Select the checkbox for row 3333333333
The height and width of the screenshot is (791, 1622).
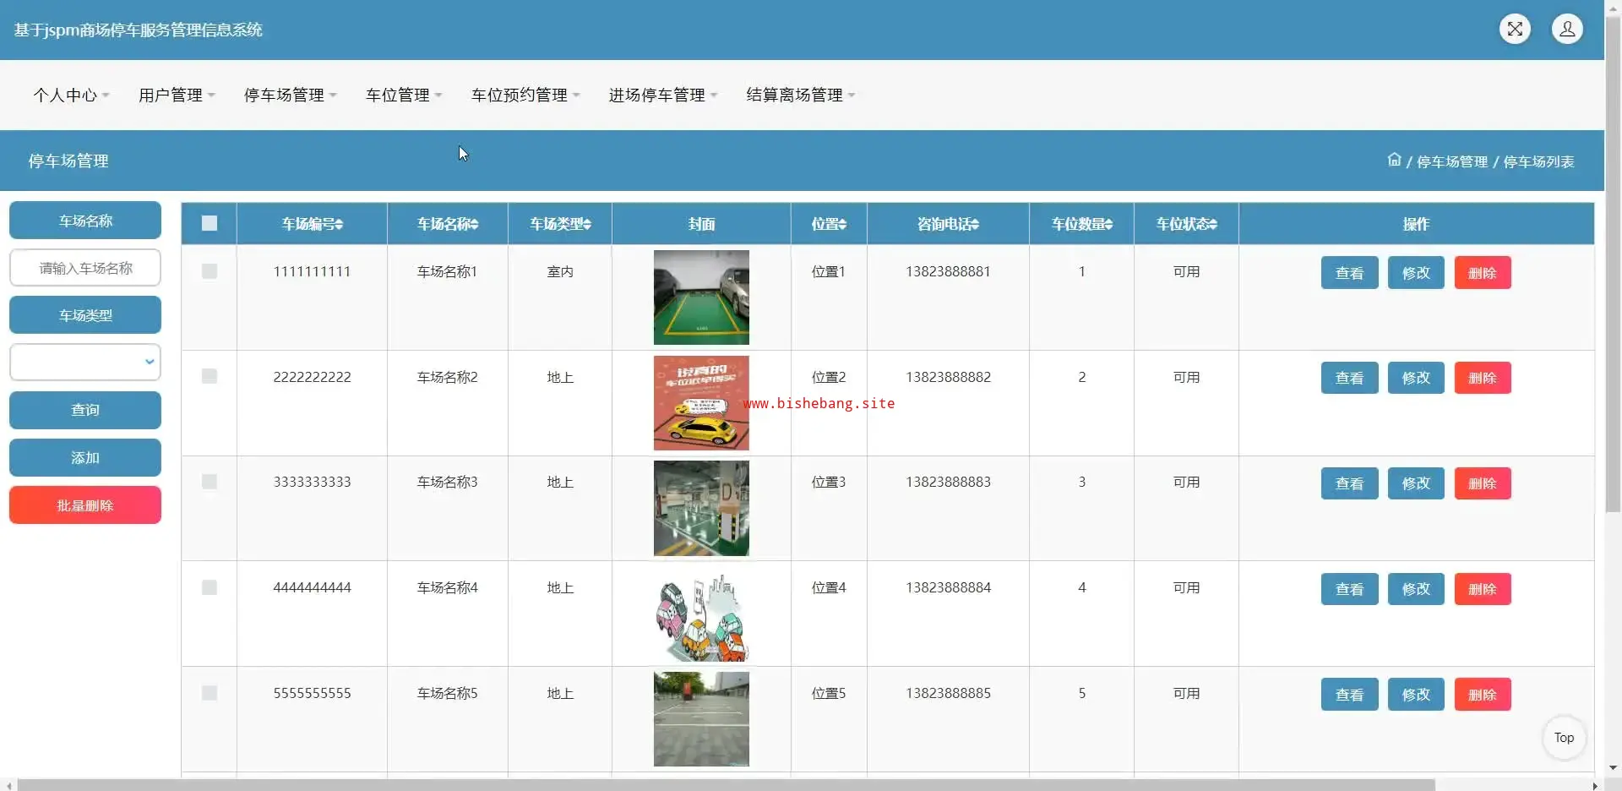(x=210, y=482)
